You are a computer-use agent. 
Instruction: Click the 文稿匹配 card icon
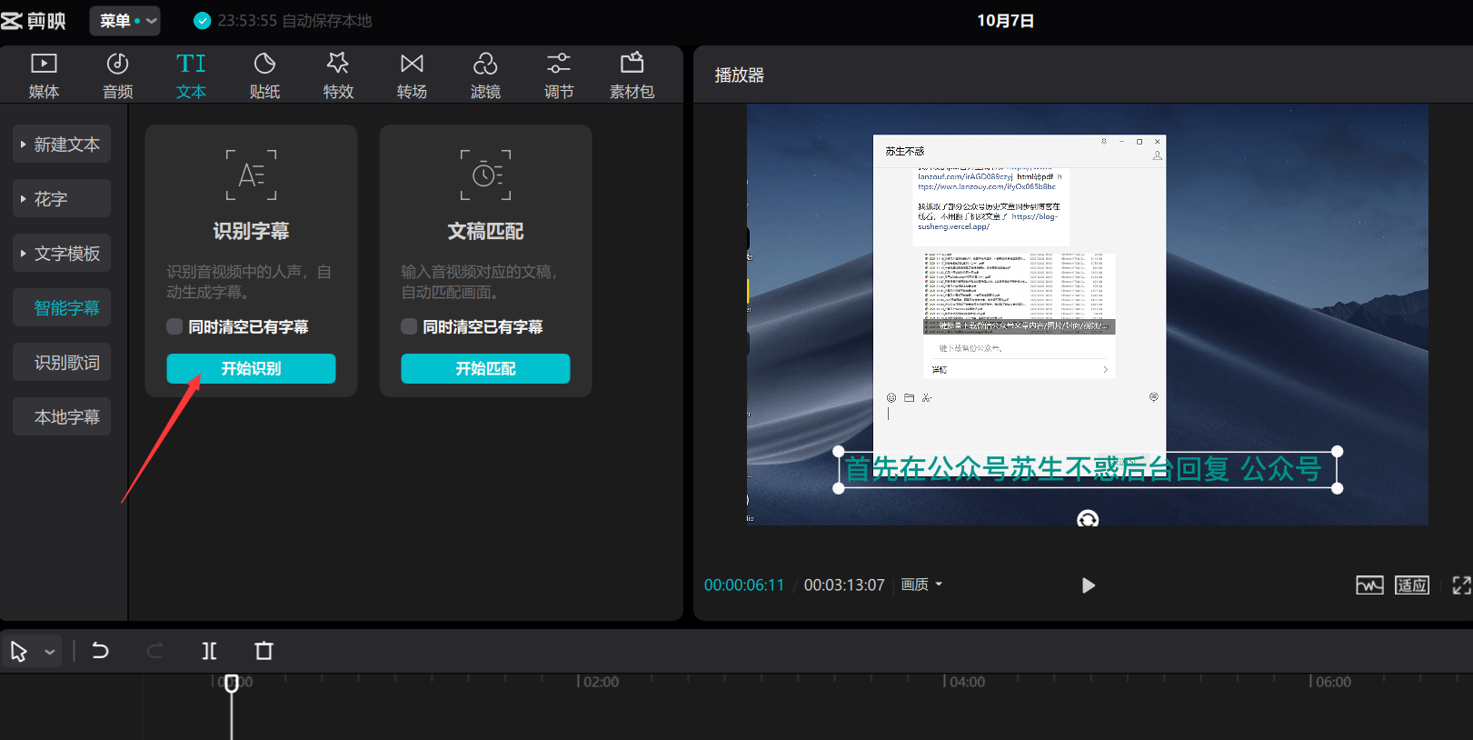(485, 175)
